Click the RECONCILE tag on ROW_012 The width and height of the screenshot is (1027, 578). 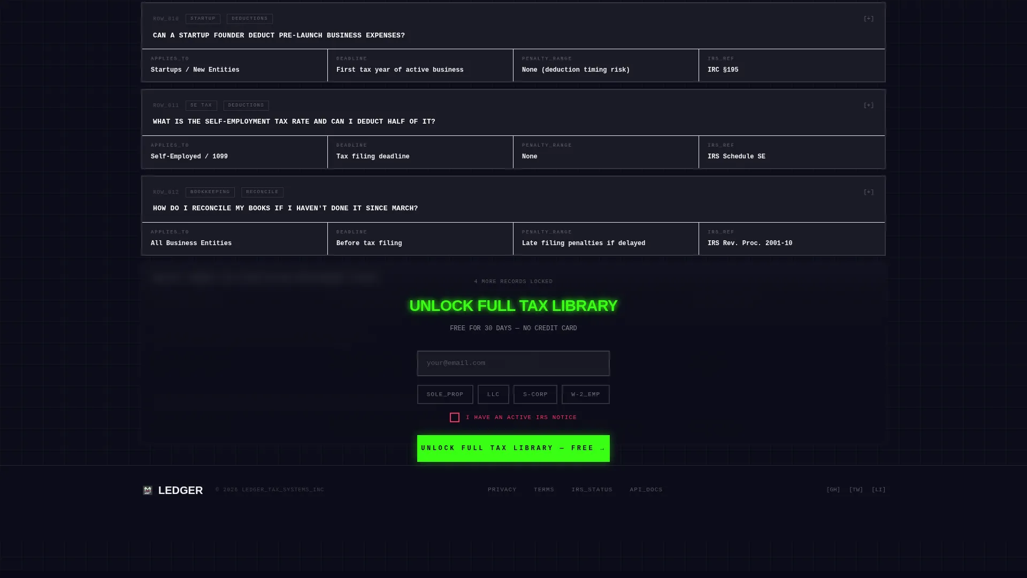tap(262, 192)
